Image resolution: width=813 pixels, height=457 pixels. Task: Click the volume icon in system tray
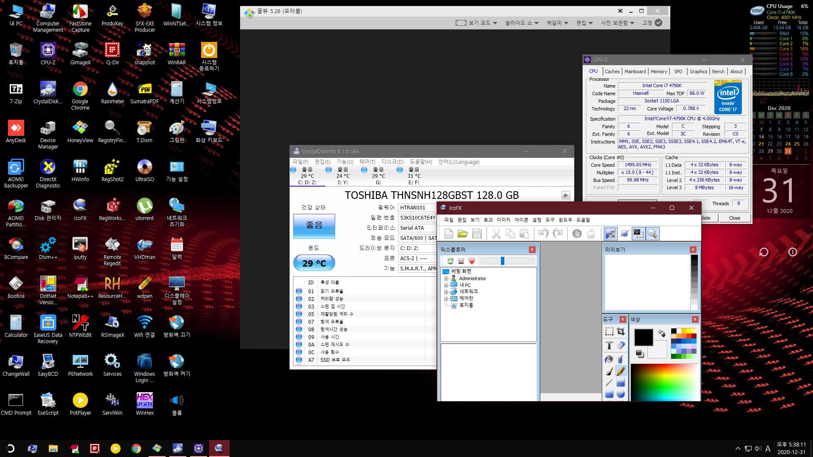point(758,449)
